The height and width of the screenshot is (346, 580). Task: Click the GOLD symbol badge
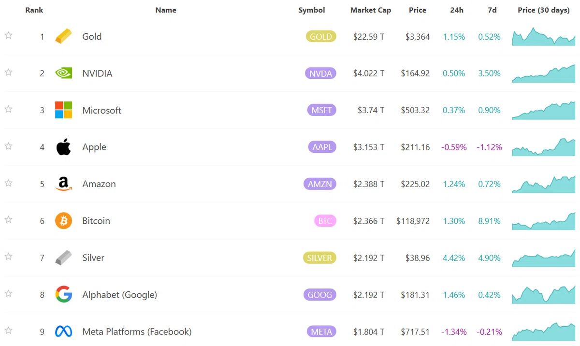pyautogui.click(x=321, y=36)
